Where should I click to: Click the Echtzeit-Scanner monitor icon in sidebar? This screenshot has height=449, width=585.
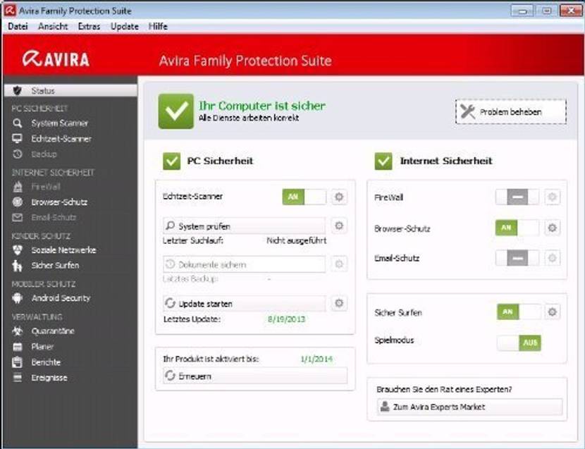(x=17, y=139)
